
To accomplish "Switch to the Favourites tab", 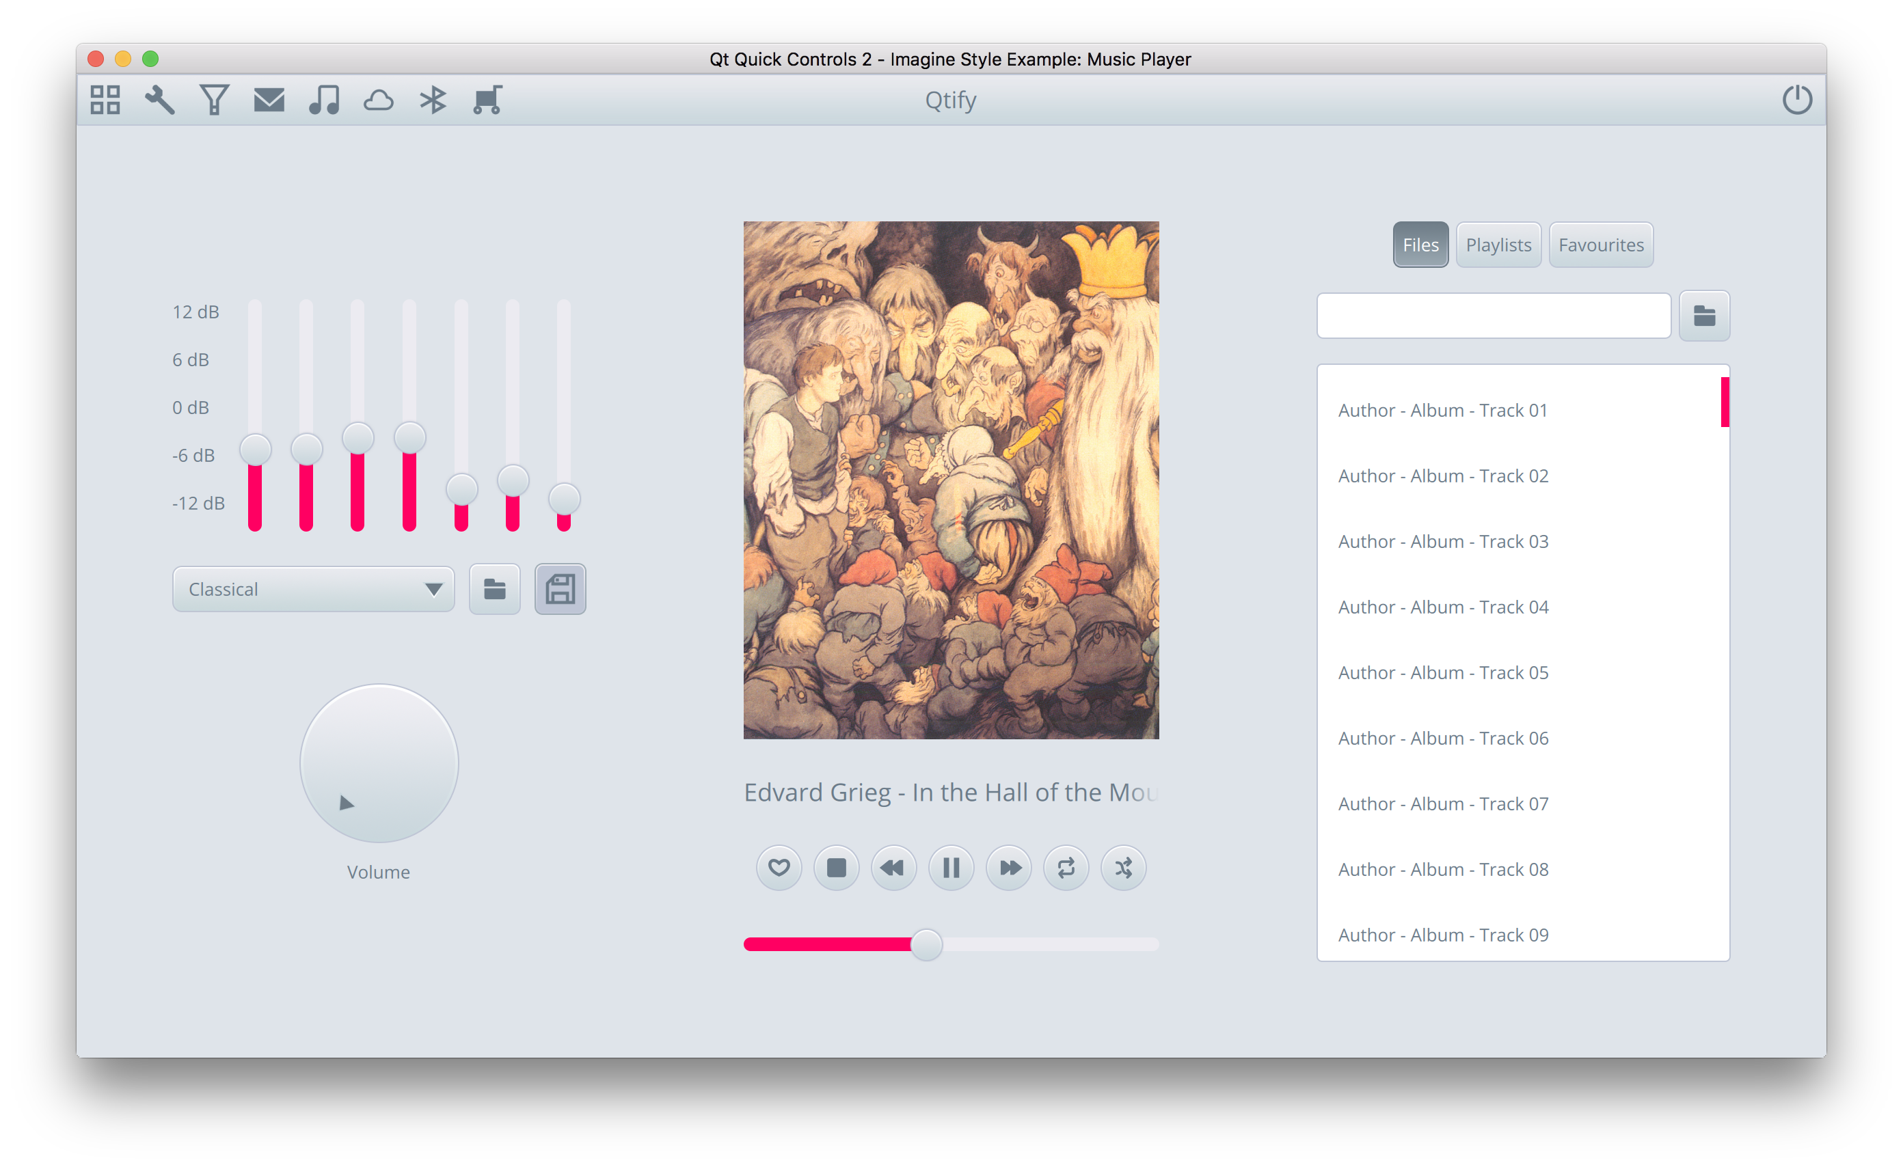I will 1601,245.
